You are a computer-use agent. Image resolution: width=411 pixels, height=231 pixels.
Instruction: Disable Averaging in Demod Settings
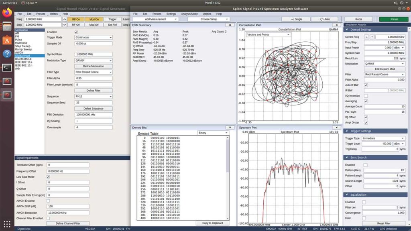pos(366,101)
